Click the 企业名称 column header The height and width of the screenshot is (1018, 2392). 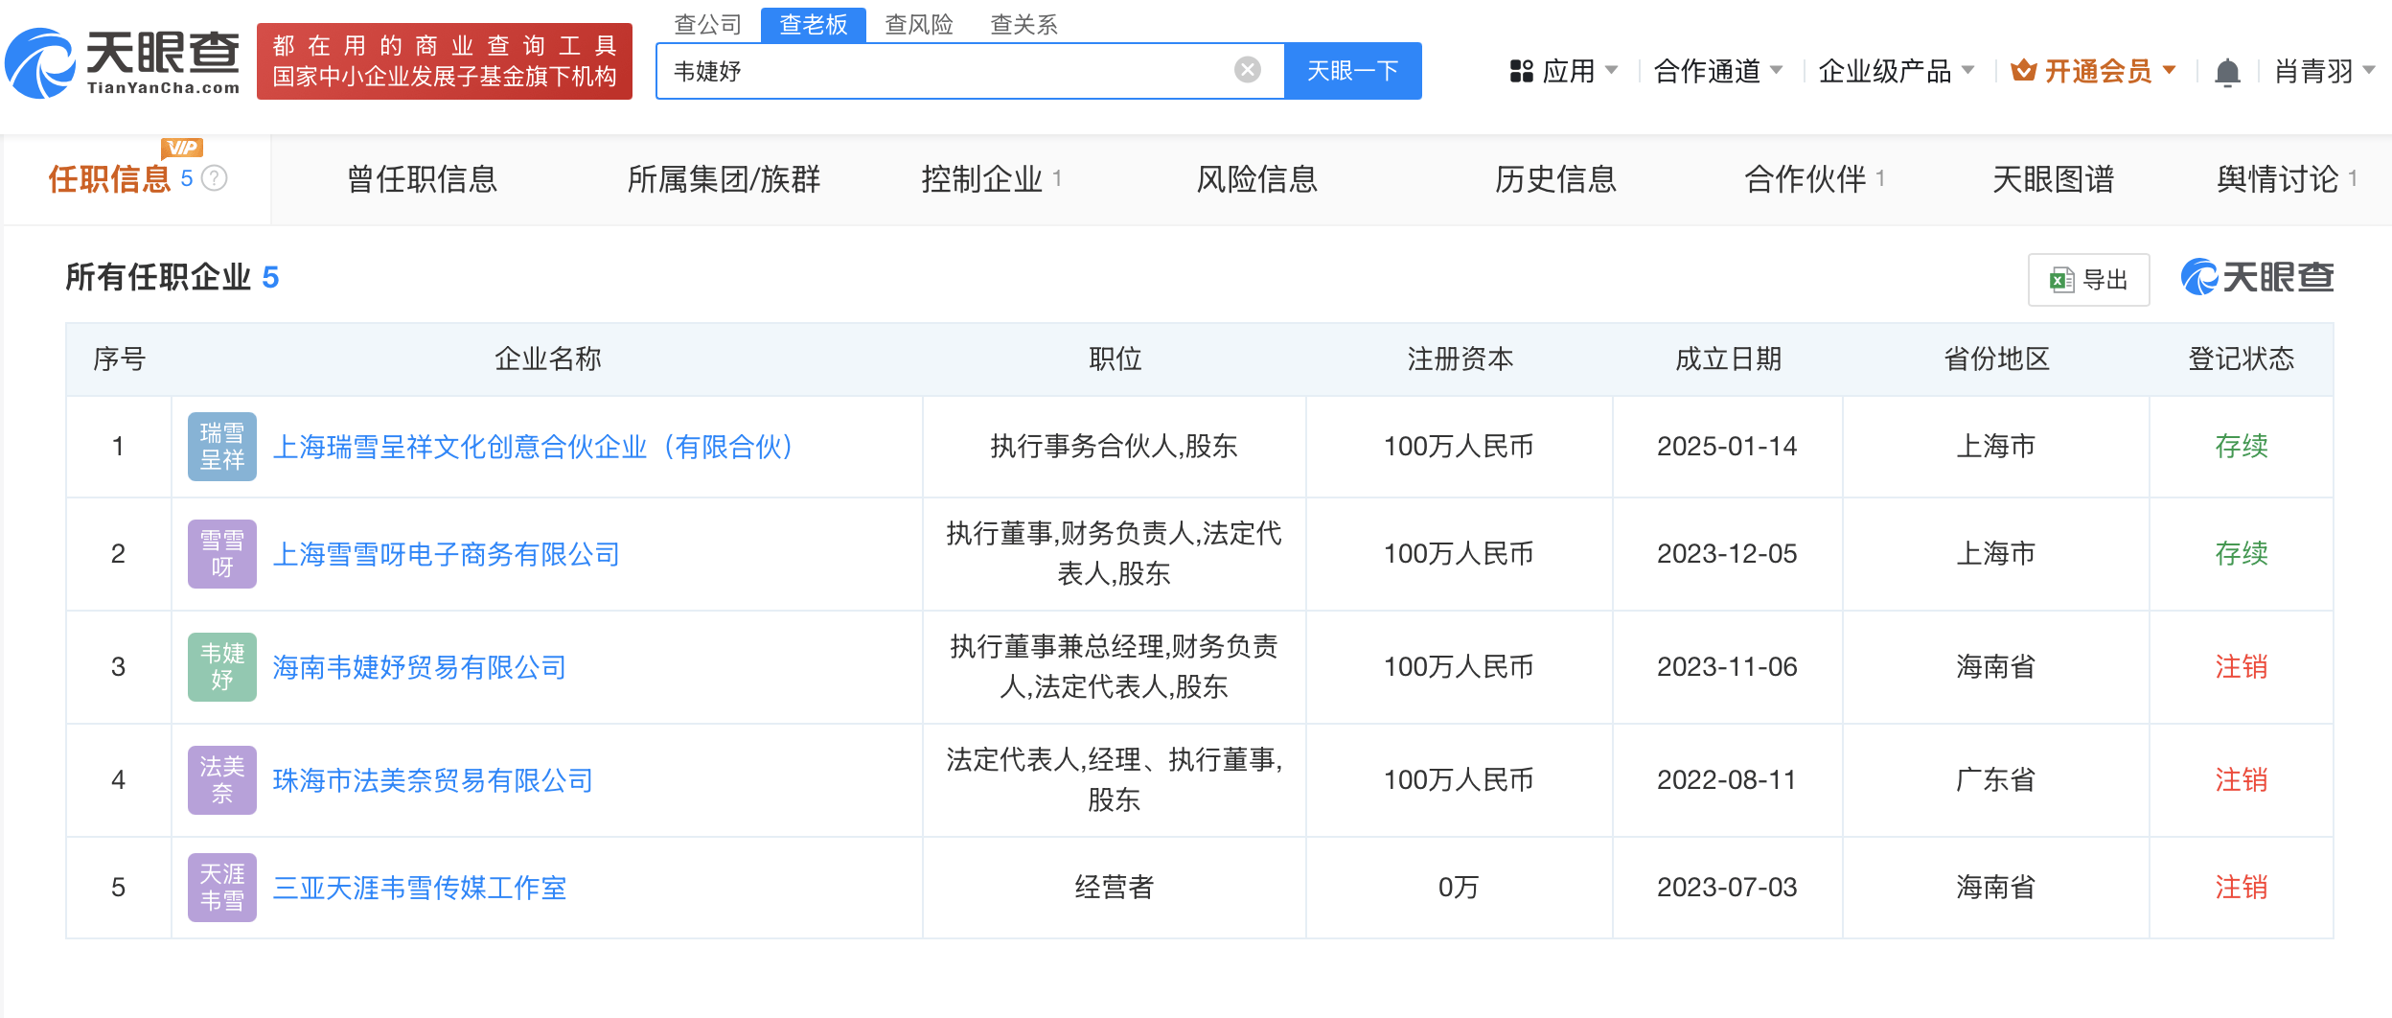(548, 359)
